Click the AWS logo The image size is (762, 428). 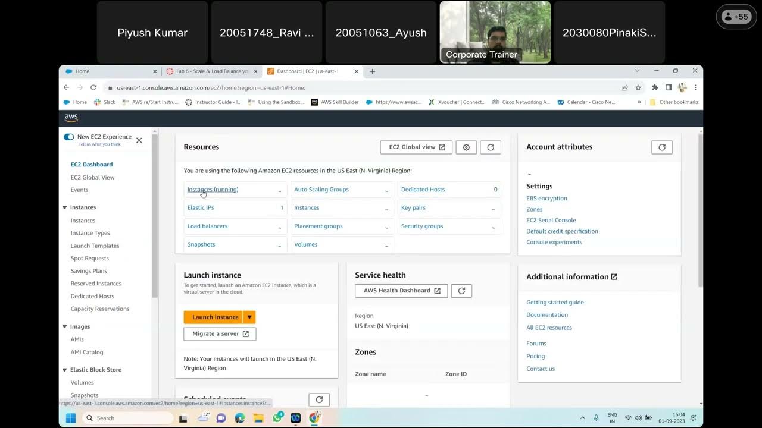pyautogui.click(x=71, y=118)
